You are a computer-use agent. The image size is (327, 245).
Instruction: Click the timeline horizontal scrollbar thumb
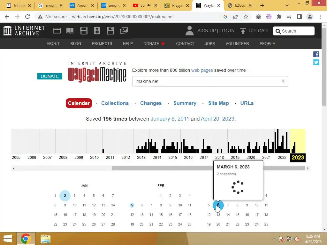pos(209,168)
